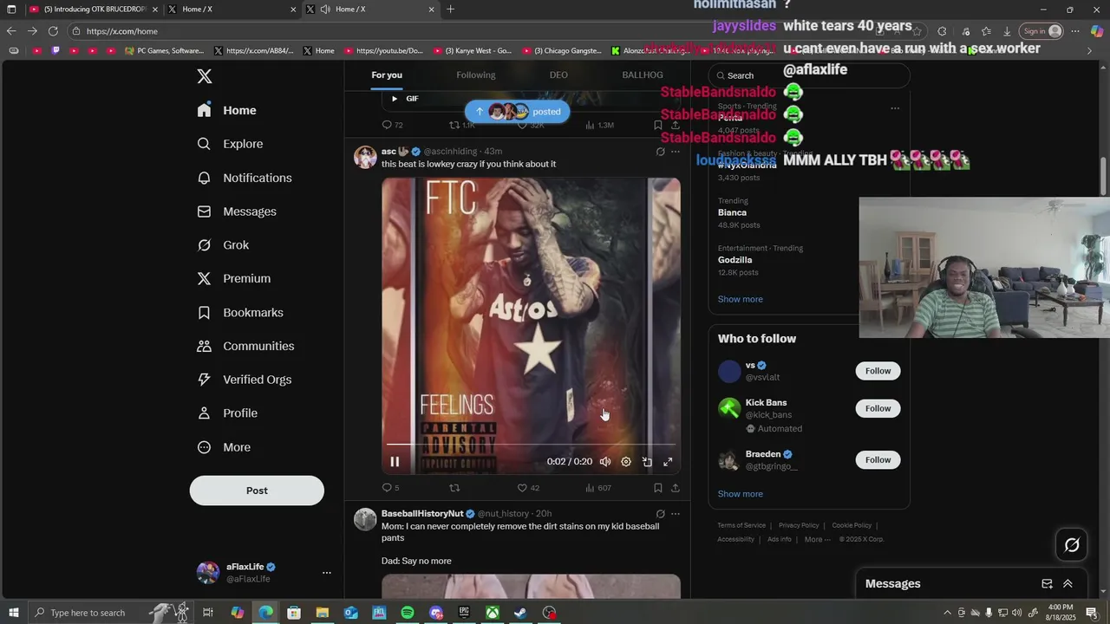This screenshot has height=624, width=1110.
Task: Open Steam from the taskbar
Action: pyautogui.click(x=520, y=613)
